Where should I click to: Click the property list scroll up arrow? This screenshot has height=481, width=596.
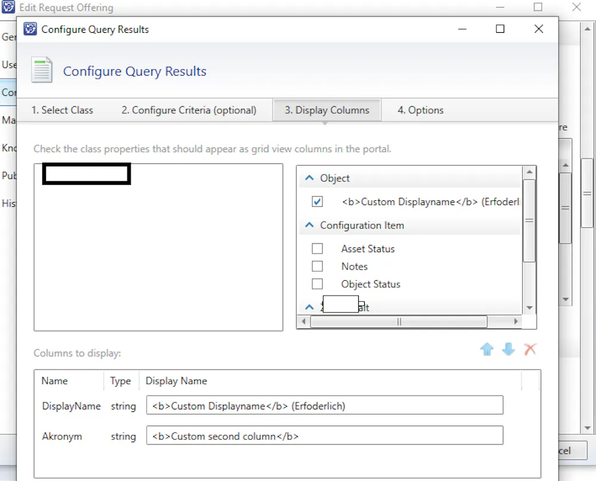pyautogui.click(x=529, y=173)
